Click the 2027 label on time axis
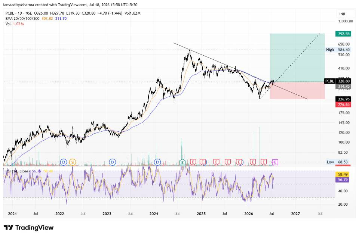 pyautogui.click(x=295, y=214)
